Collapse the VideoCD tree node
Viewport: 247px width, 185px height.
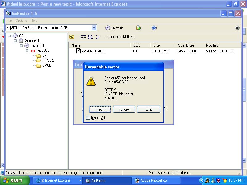point(27,51)
